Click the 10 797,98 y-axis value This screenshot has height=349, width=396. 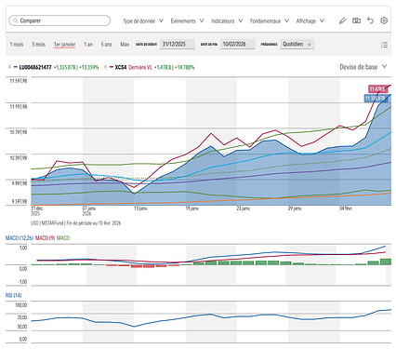click(x=19, y=132)
